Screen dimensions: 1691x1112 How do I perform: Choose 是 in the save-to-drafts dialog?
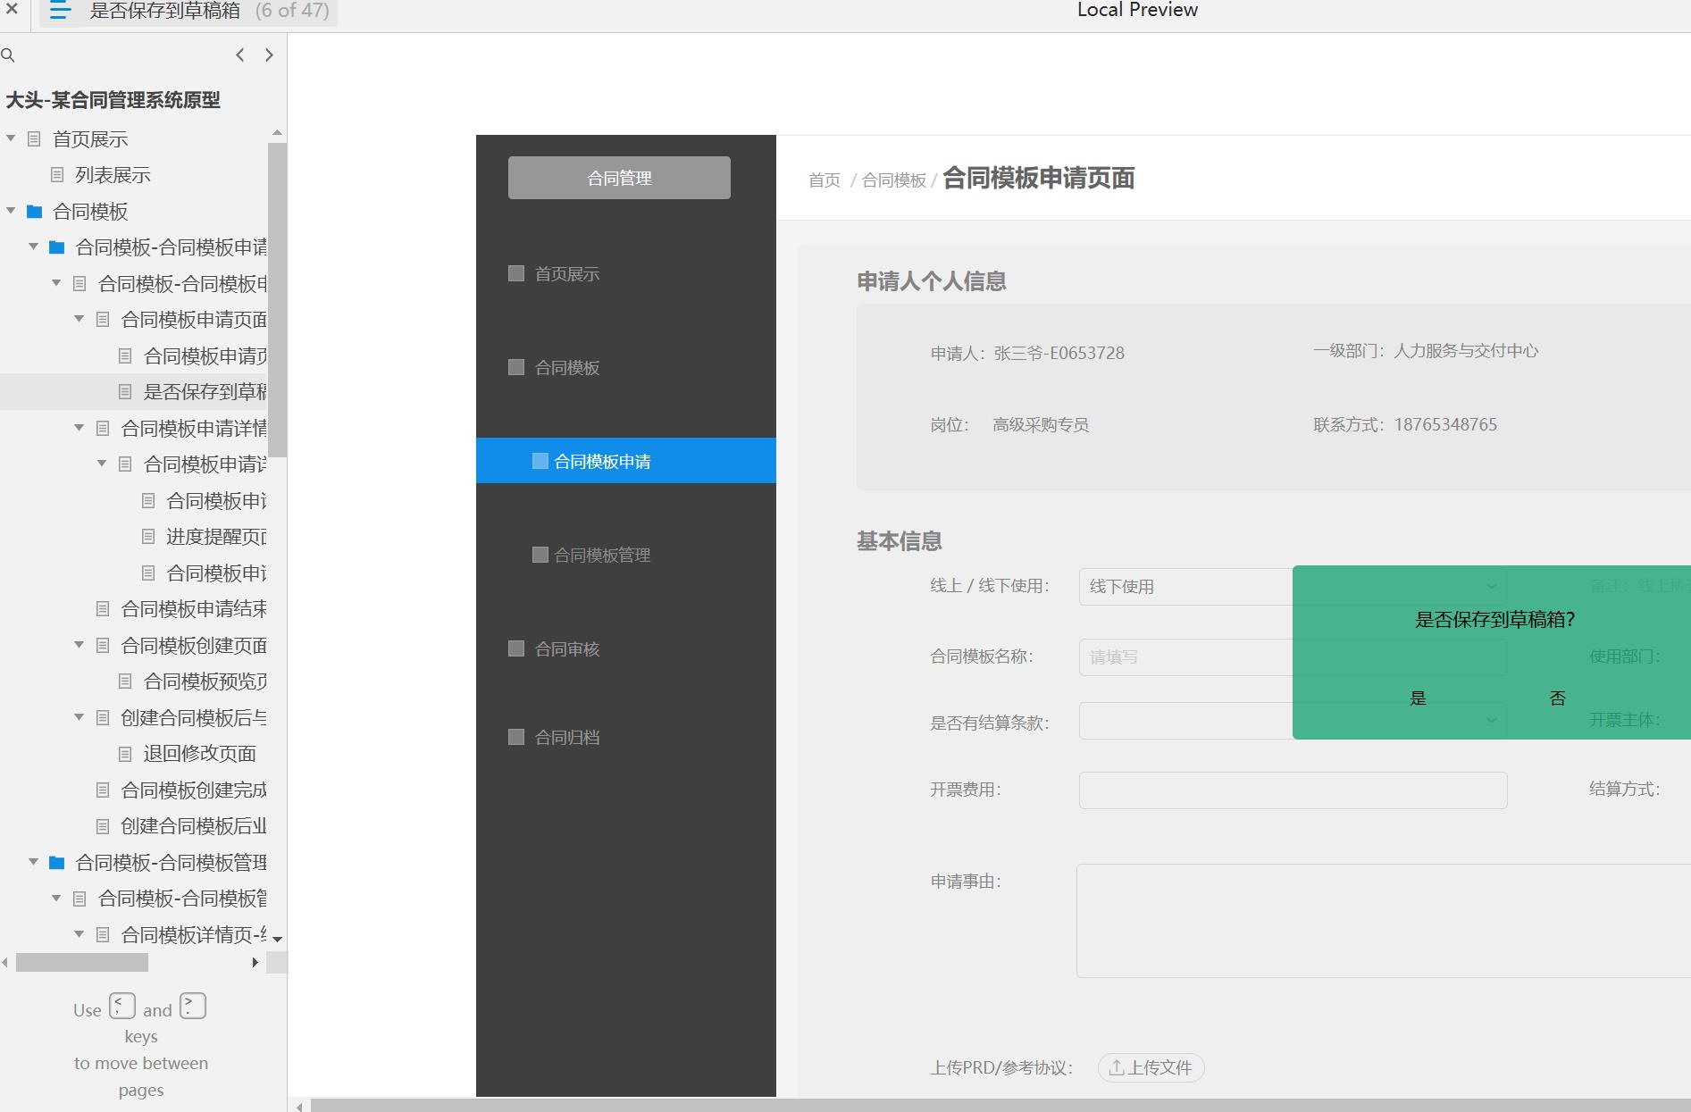coord(1418,698)
